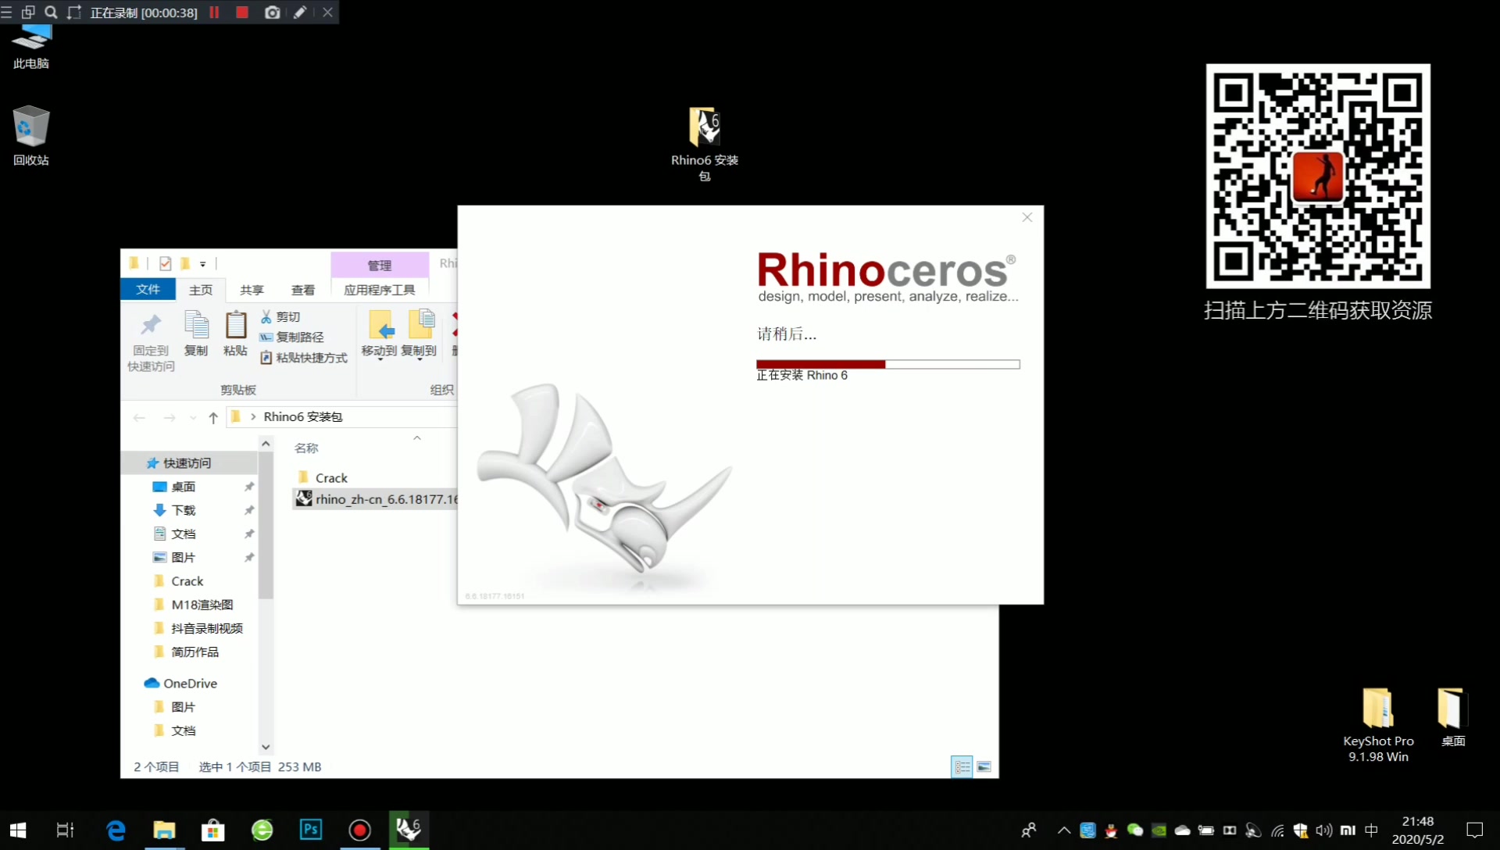The width and height of the screenshot is (1500, 850).
Task: Open the 抖音录制视频 folder in navigation pane
Action: click(206, 627)
